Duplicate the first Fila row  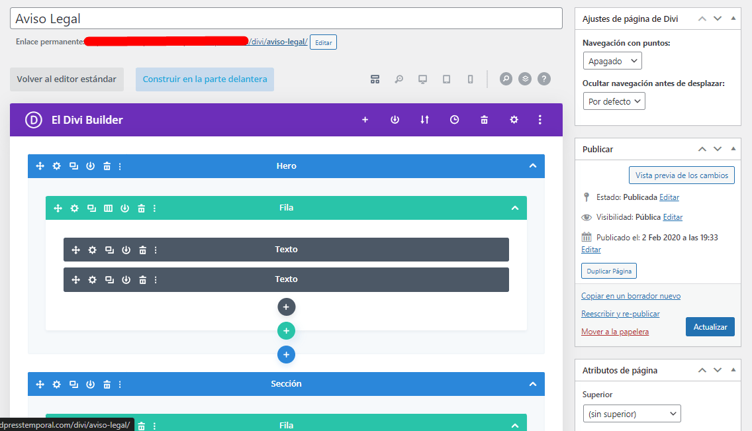click(x=91, y=208)
